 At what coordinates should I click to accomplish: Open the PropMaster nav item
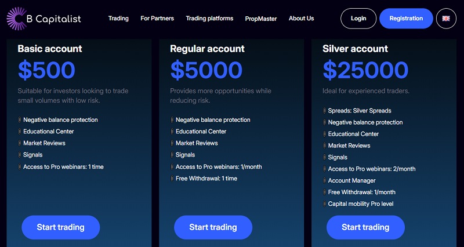tap(261, 19)
